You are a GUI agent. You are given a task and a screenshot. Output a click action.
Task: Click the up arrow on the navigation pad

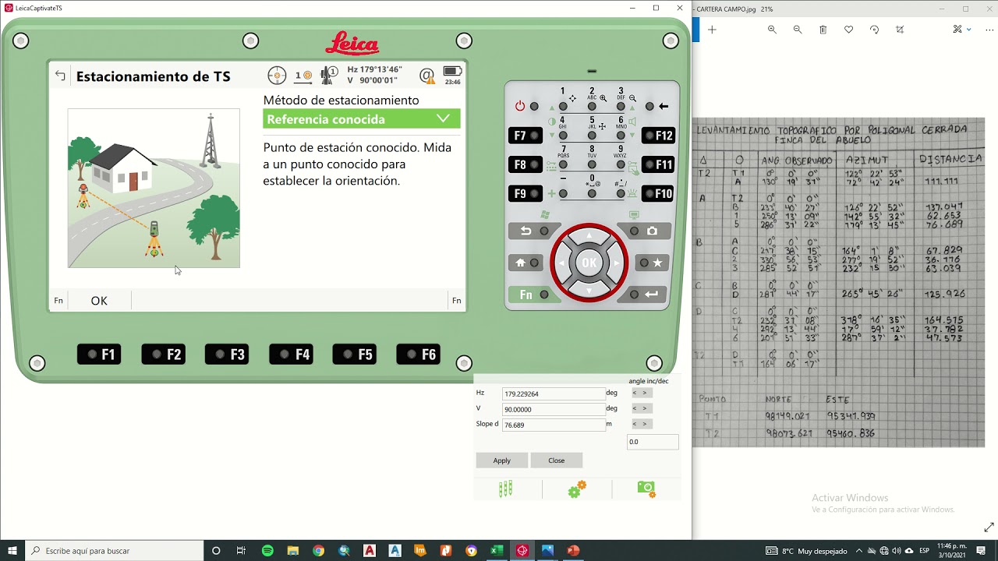point(589,235)
